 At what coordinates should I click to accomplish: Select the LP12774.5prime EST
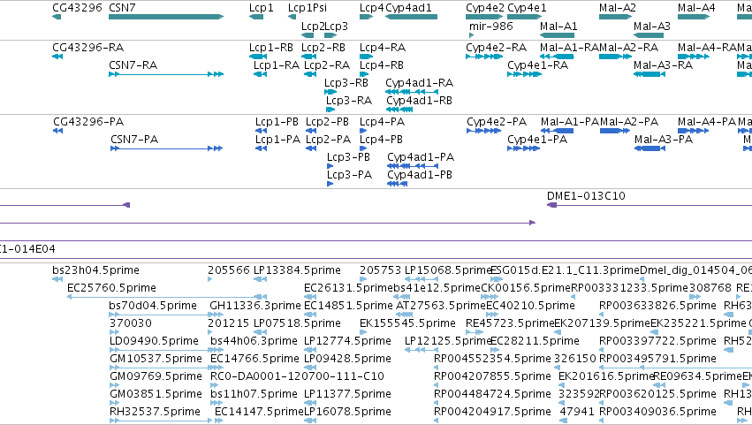[310, 351]
